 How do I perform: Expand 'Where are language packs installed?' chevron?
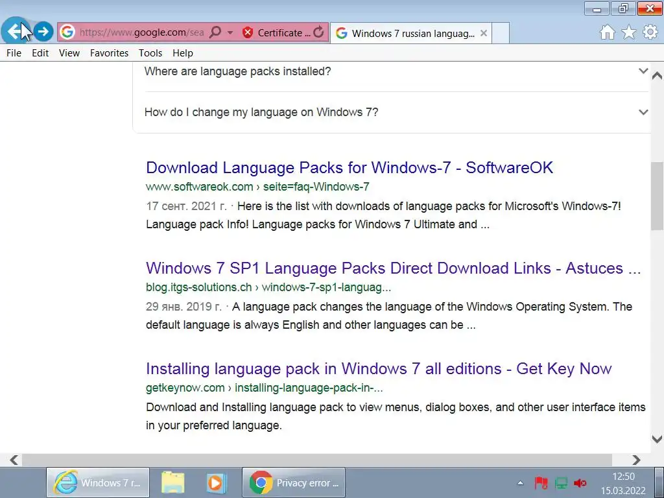coord(643,71)
